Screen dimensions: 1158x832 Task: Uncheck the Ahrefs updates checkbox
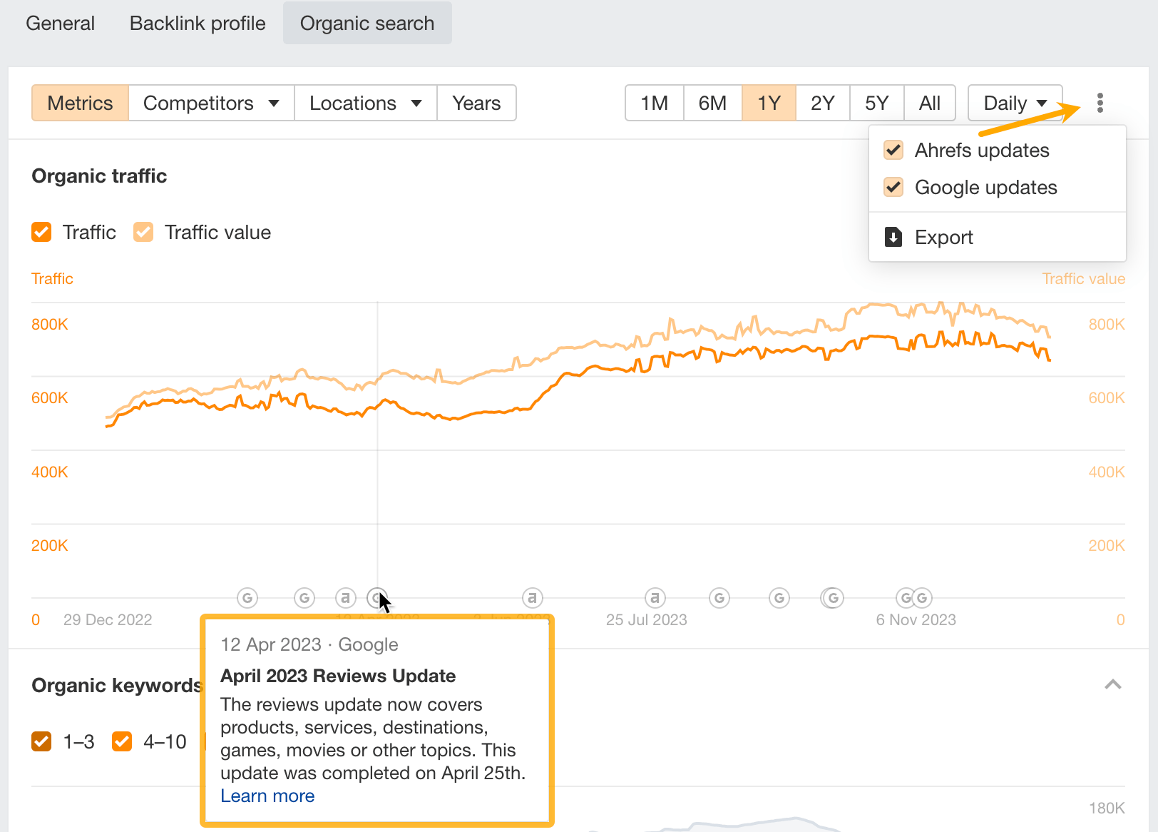click(893, 150)
